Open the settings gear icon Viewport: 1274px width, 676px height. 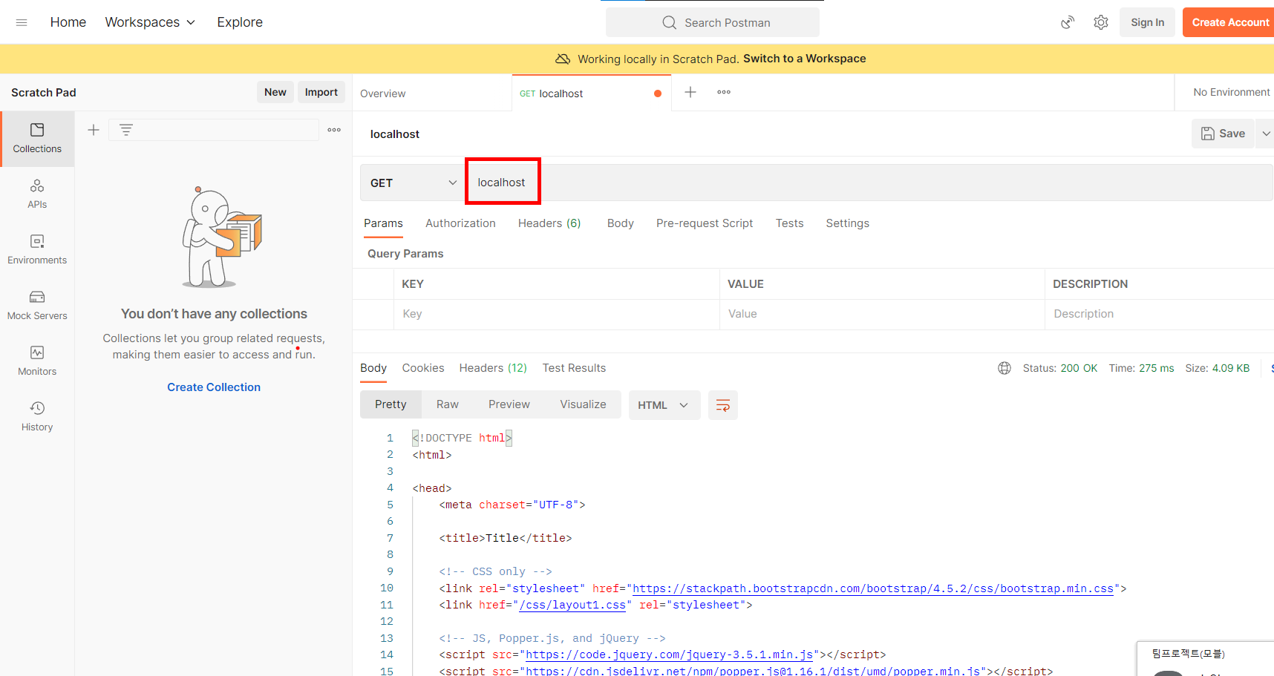[x=1101, y=22]
